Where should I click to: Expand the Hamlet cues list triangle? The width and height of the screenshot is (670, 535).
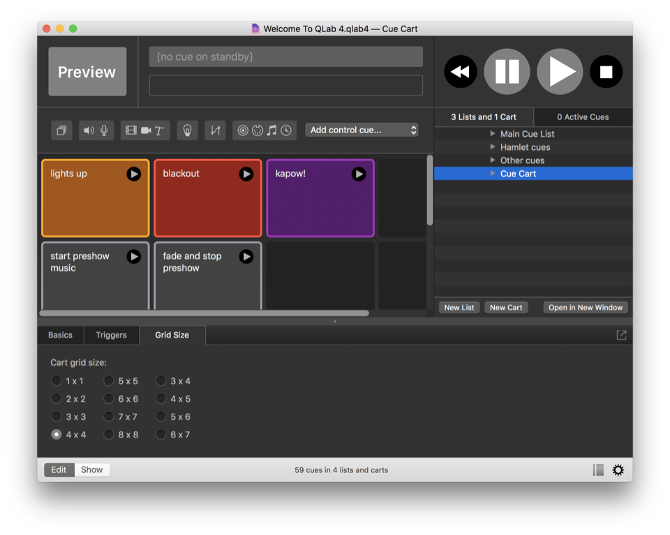point(493,147)
